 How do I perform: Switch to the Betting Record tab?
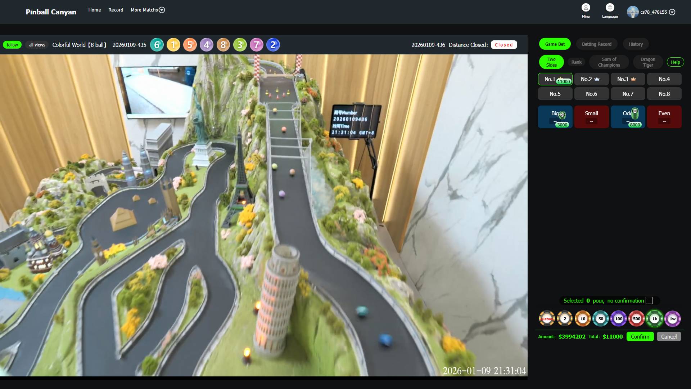click(596, 44)
